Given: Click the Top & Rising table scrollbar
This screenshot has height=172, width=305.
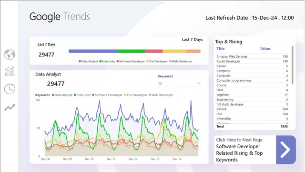Looking at the screenshot, I should 292,65.
